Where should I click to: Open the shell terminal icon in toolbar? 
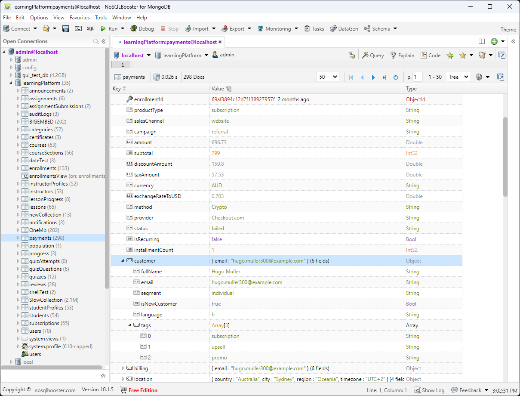(78, 29)
